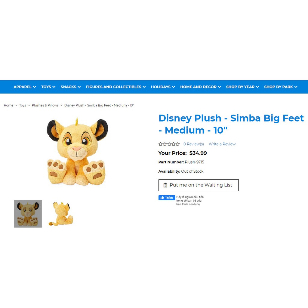Image resolution: width=308 pixels, height=308 pixels.
Task: Open the 0 Review(s) link
Action: (193, 144)
